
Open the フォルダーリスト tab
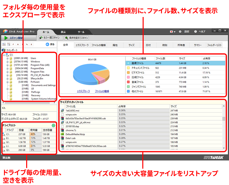pos(214,45)
